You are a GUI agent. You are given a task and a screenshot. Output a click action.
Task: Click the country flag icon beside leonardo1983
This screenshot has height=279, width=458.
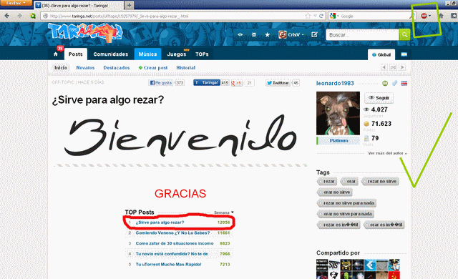[x=404, y=84]
